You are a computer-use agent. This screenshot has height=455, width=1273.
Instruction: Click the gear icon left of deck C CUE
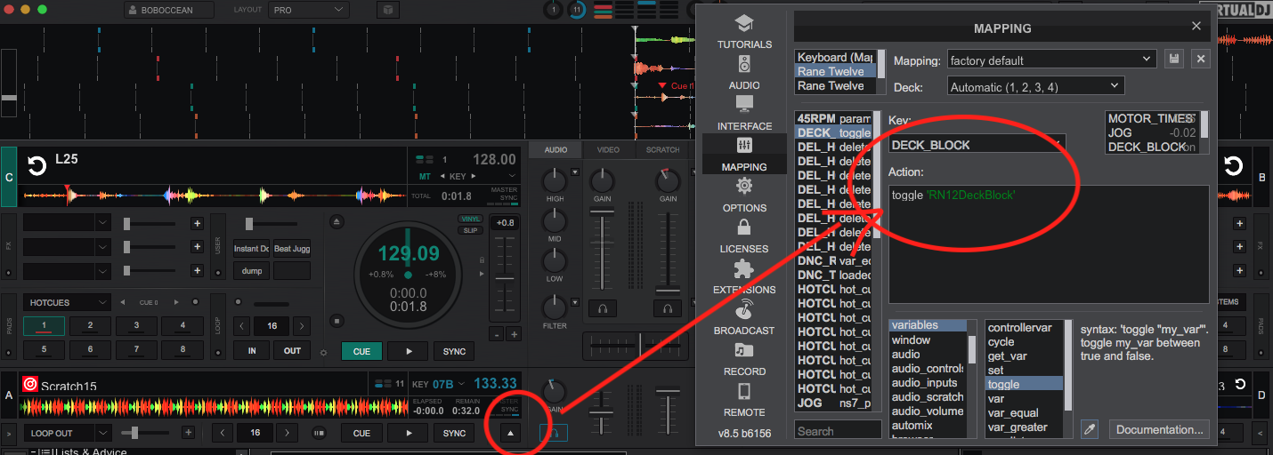323,352
